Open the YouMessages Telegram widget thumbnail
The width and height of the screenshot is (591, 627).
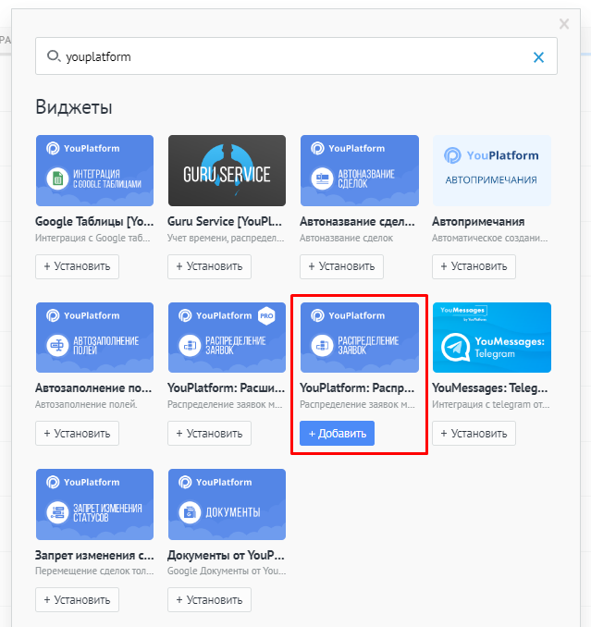coord(492,338)
